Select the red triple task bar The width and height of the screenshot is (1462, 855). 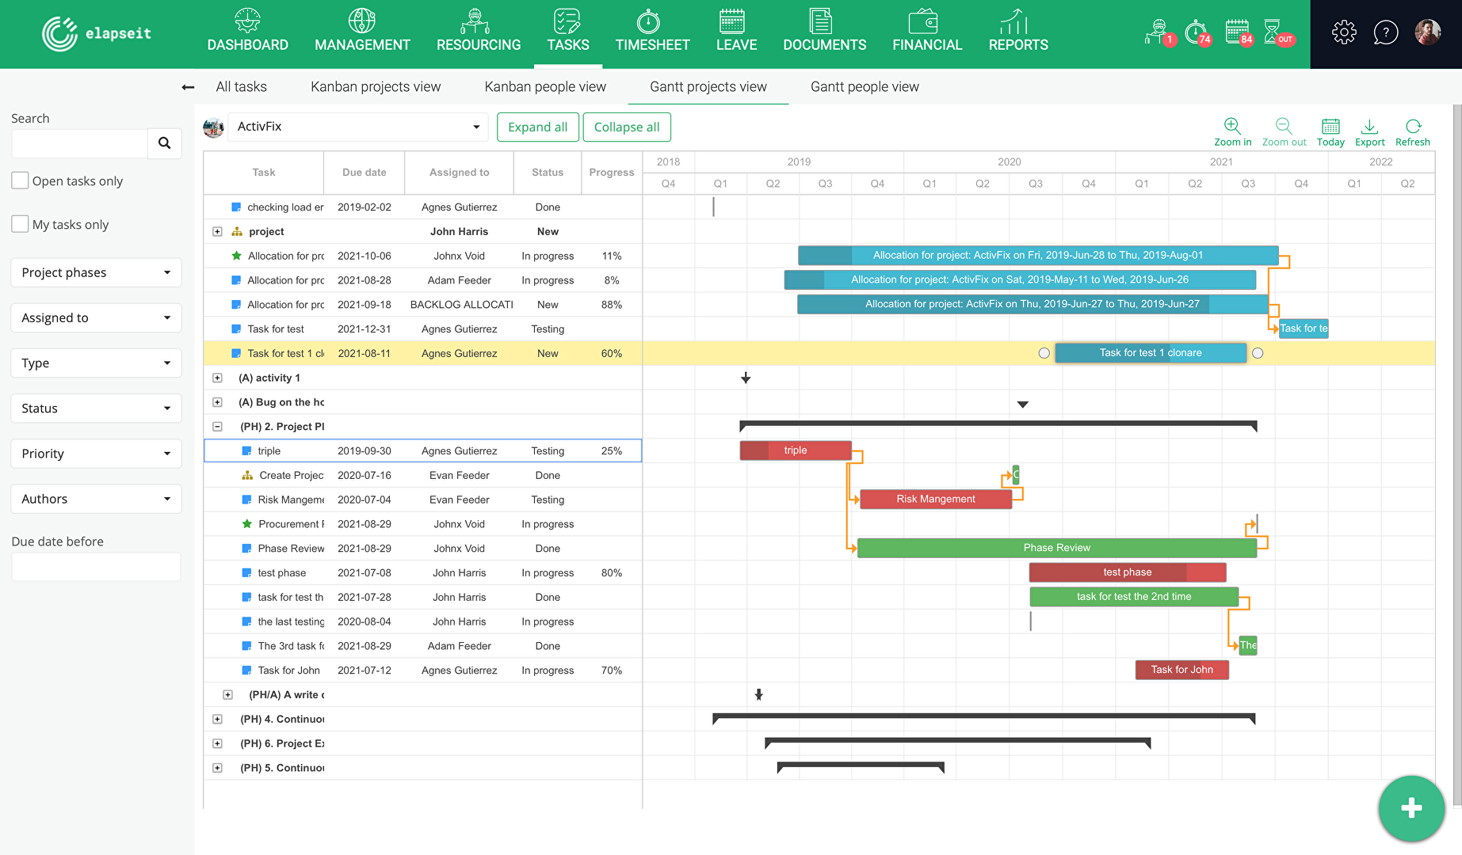coord(796,450)
